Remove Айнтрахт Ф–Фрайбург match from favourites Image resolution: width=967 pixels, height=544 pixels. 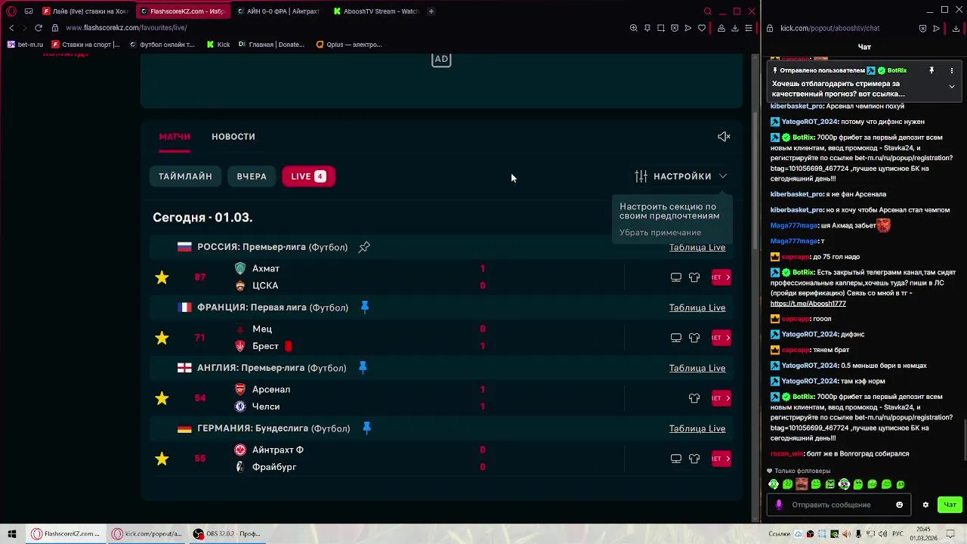point(162,459)
